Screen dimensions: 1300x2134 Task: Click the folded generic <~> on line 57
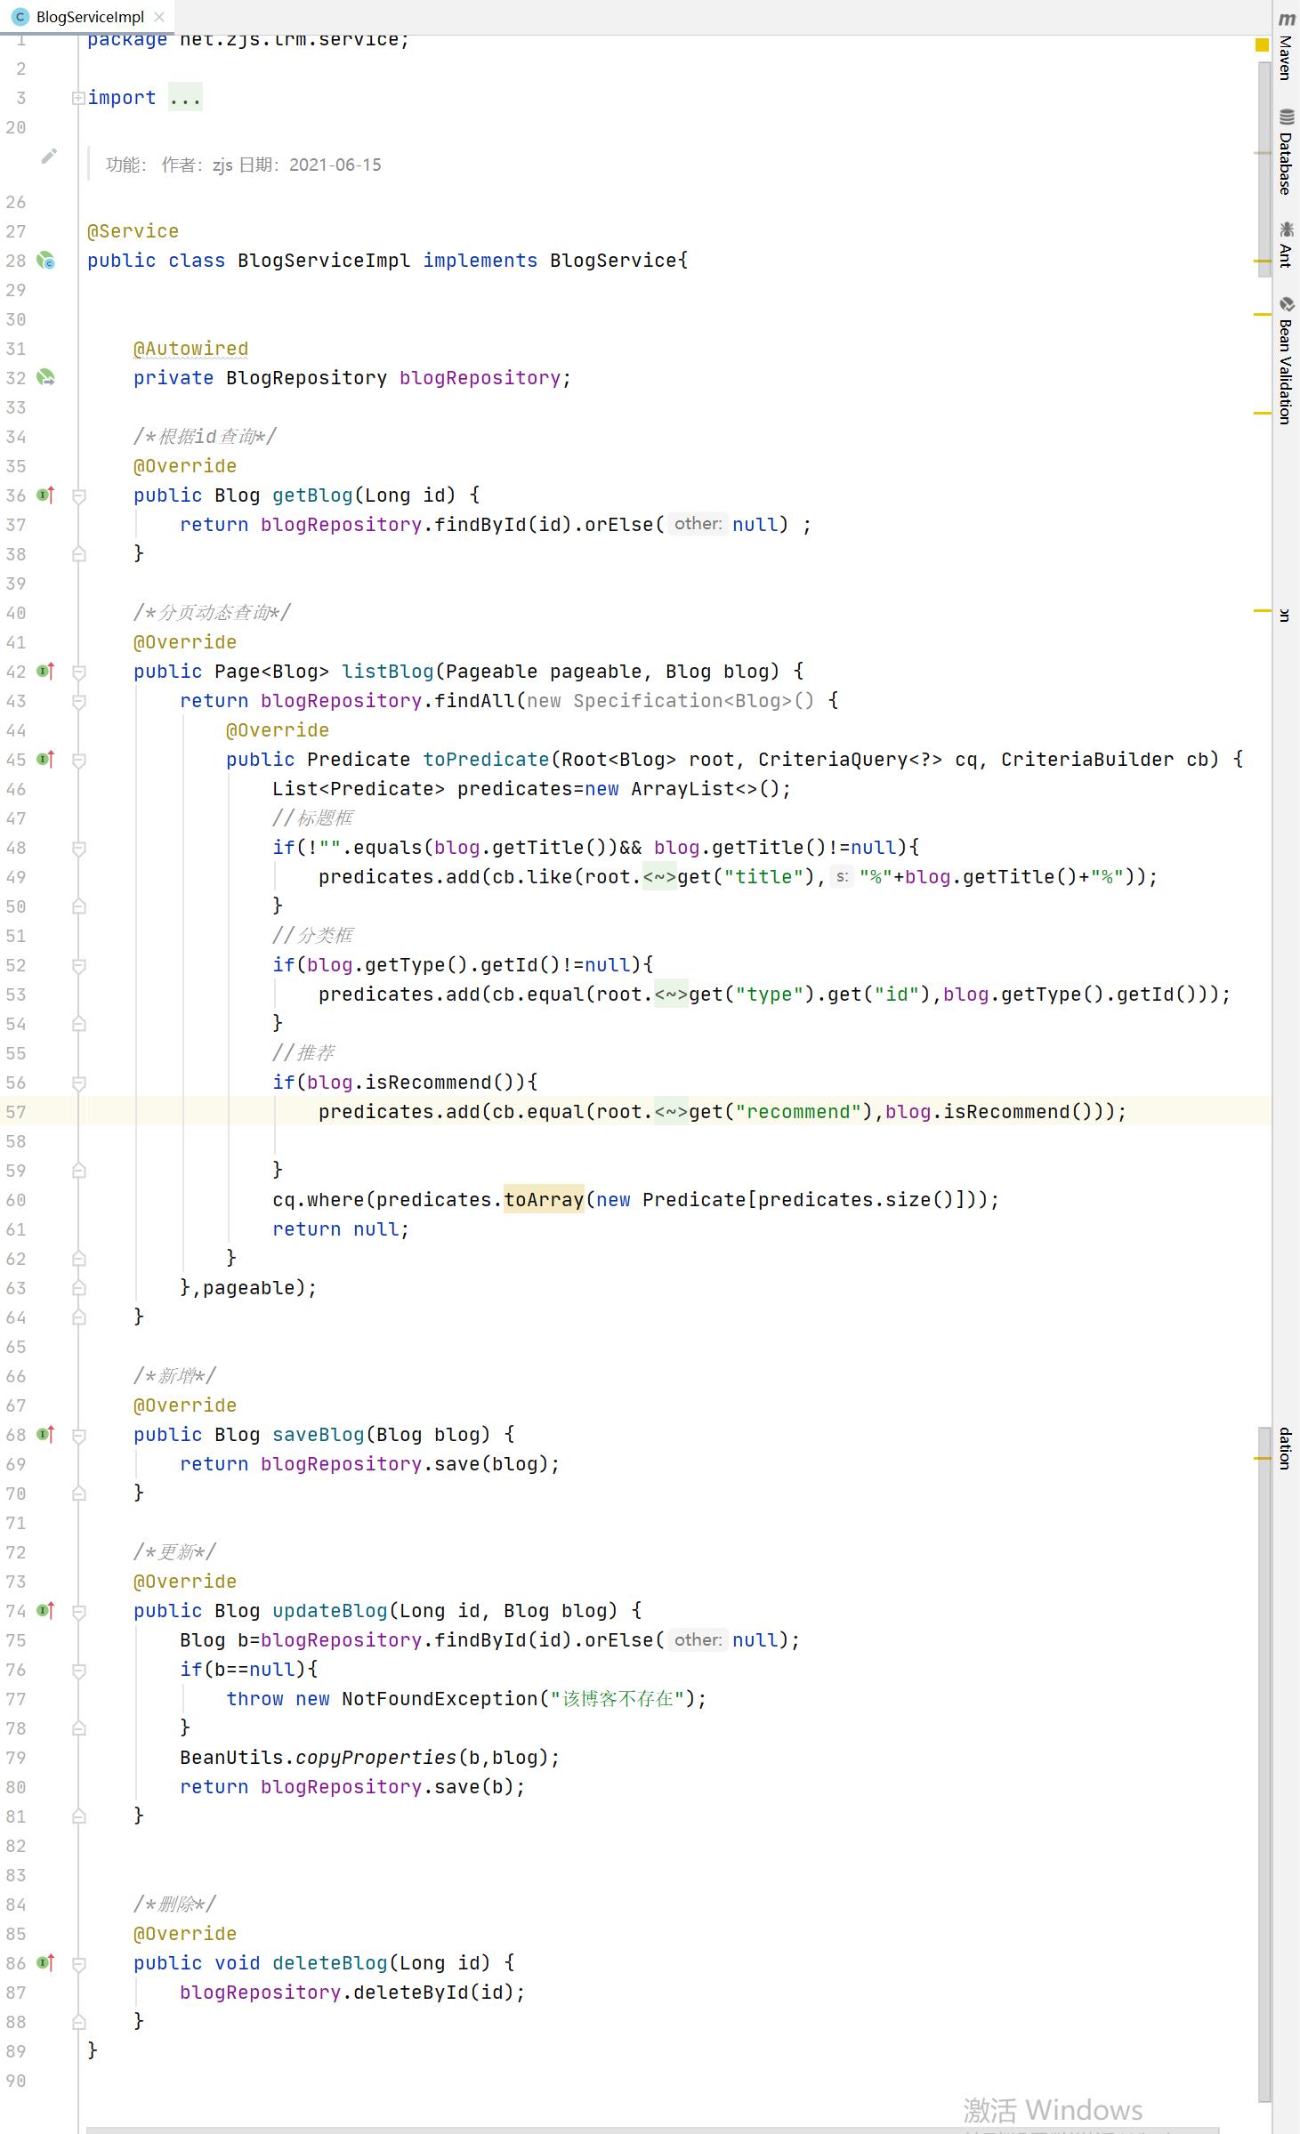point(671,1112)
